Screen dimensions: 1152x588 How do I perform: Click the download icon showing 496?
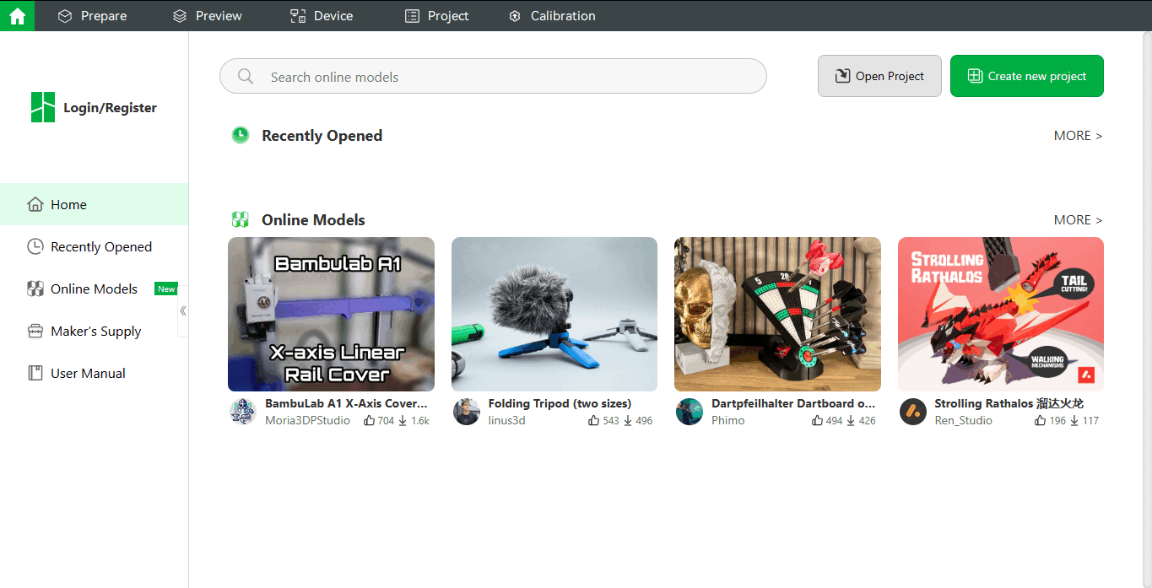pos(628,420)
